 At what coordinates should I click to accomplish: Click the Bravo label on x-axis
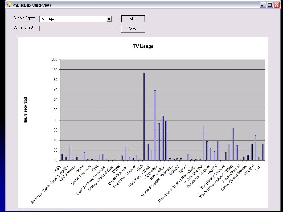80,168
